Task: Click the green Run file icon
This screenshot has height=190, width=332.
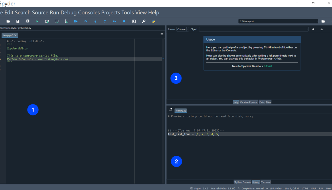Action: [x=37, y=21]
